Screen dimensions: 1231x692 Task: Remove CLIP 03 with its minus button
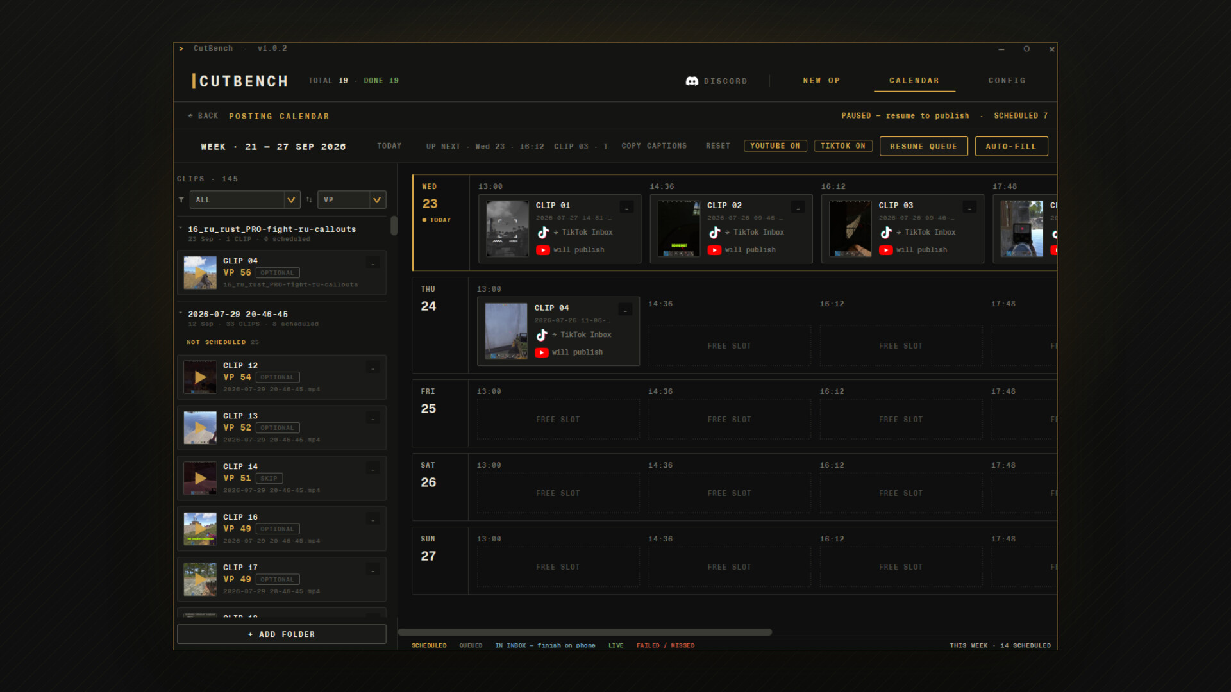(969, 207)
